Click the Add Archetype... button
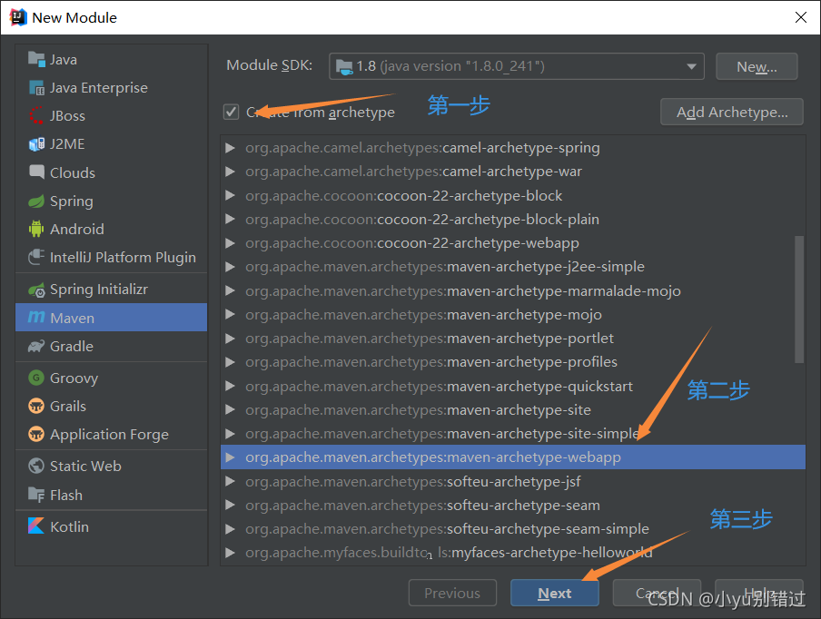The width and height of the screenshot is (821, 619). 731,112
